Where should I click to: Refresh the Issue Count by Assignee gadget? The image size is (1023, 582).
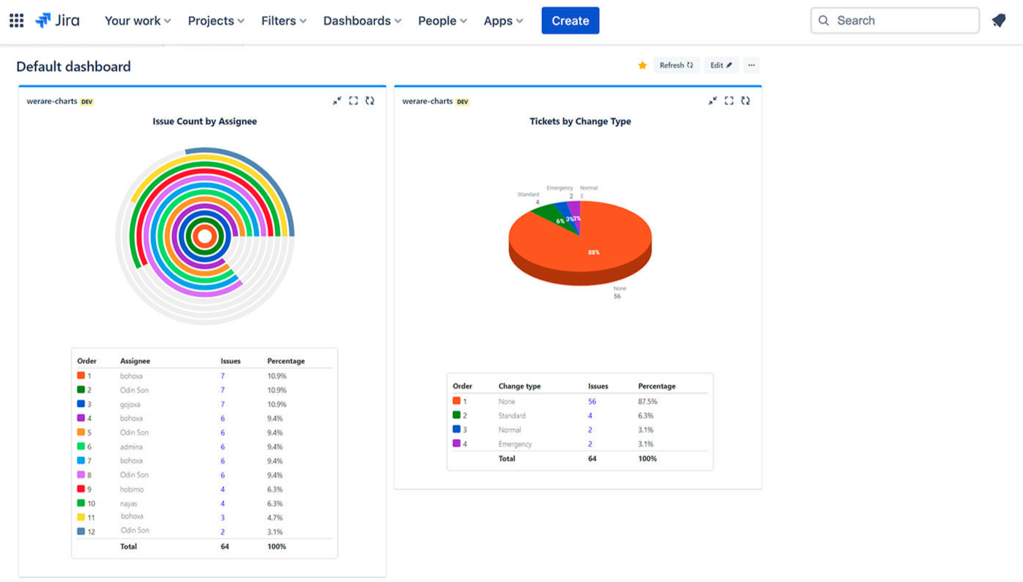[x=370, y=101]
